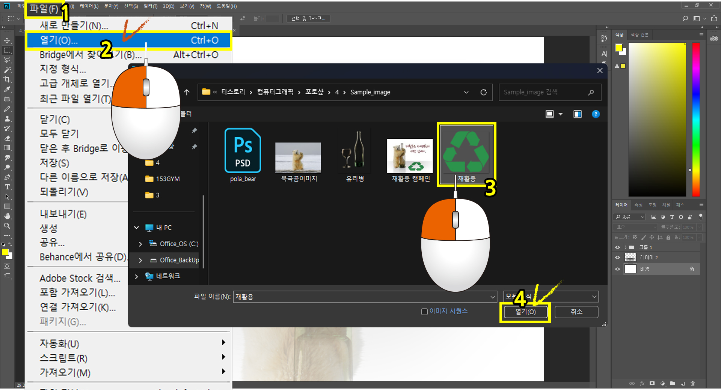Open the search icon in options bar
The height and width of the screenshot is (390, 721).
[x=685, y=18]
